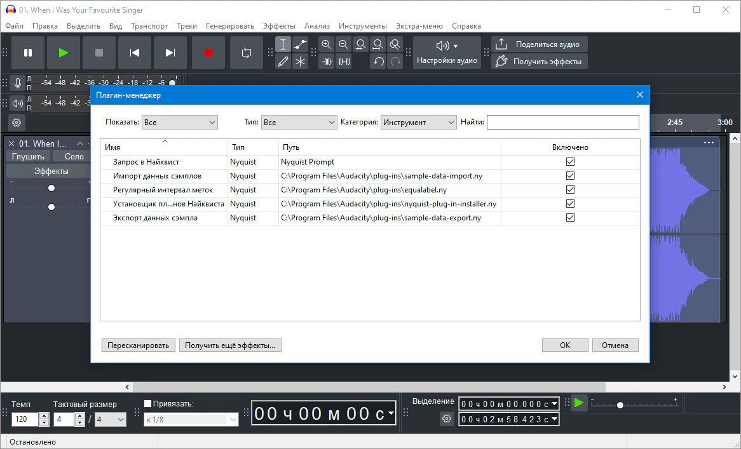This screenshot has width=741, height=449.
Task: Click Получить ещё эффекты button
Action: tap(230, 345)
